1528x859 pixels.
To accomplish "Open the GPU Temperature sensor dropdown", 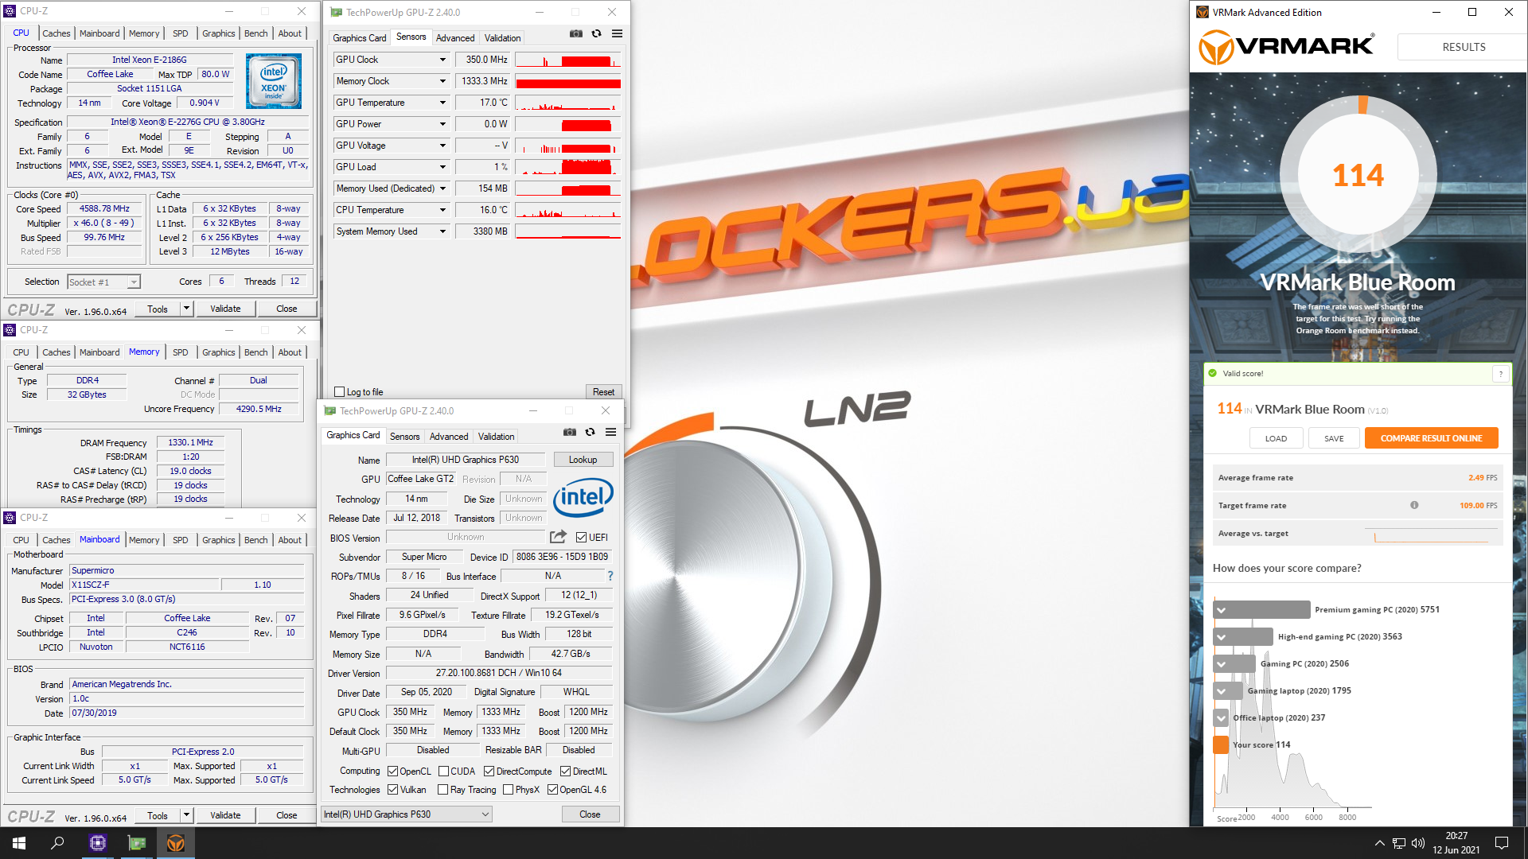I will (x=442, y=103).
